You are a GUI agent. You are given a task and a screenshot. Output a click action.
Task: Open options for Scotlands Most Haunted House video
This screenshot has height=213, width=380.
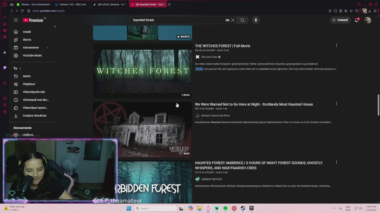coord(336,104)
